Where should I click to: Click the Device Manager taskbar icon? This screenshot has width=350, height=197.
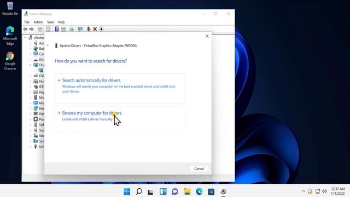pyautogui.click(x=223, y=192)
